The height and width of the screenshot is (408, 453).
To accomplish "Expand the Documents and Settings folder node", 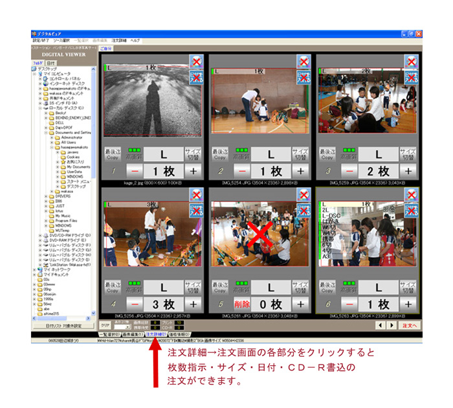I will pyautogui.click(x=45, y=133).
